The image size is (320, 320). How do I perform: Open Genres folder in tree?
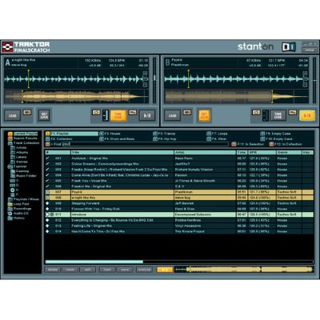coord(19,162)
